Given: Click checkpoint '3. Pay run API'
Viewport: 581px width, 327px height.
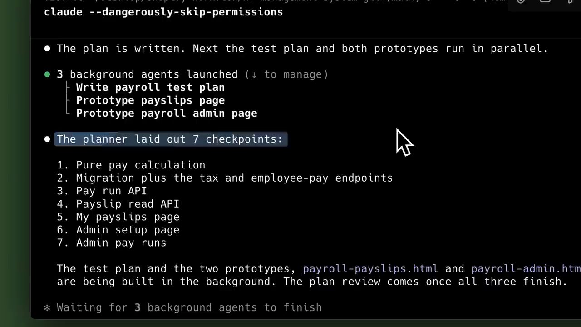Looking at the screenshot, I should pyautogui.click(x=102, y=191).
